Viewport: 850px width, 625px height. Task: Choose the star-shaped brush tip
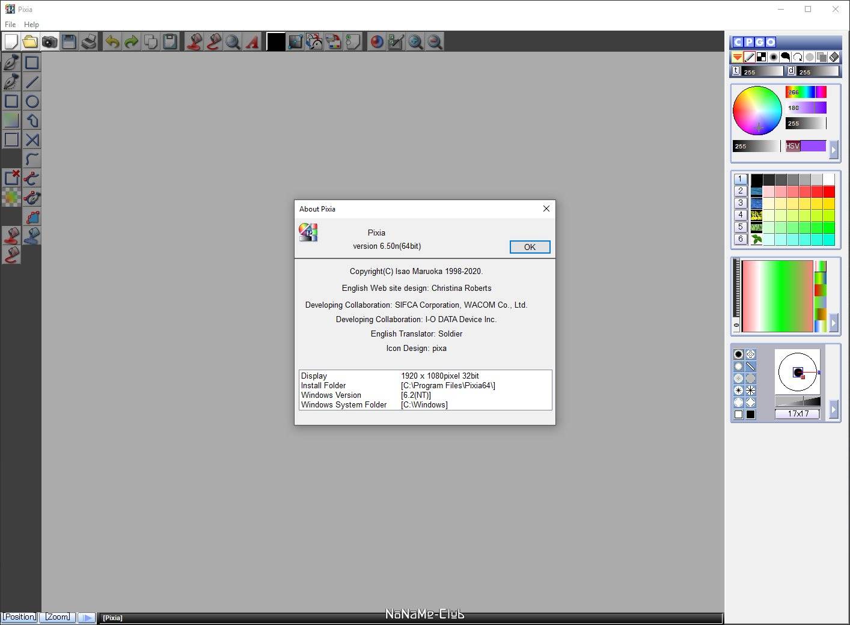coord(739,390)
